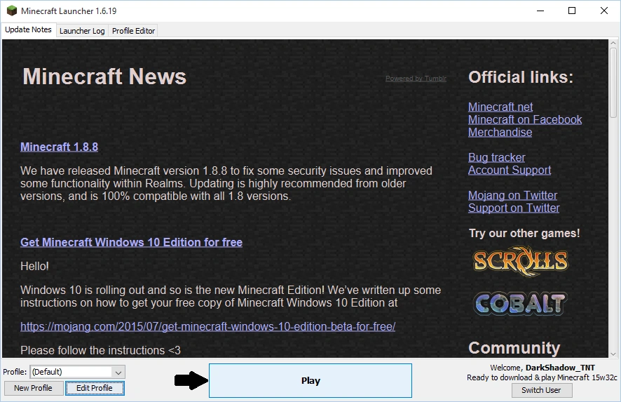Click Ready to download & play Minecraft 15w32c text
Image resolution: width=621 pixels, height=402 pixels.
coord(542,377)
